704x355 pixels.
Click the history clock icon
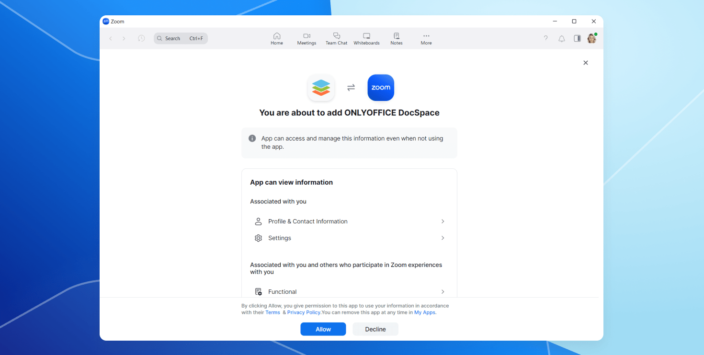141,38
